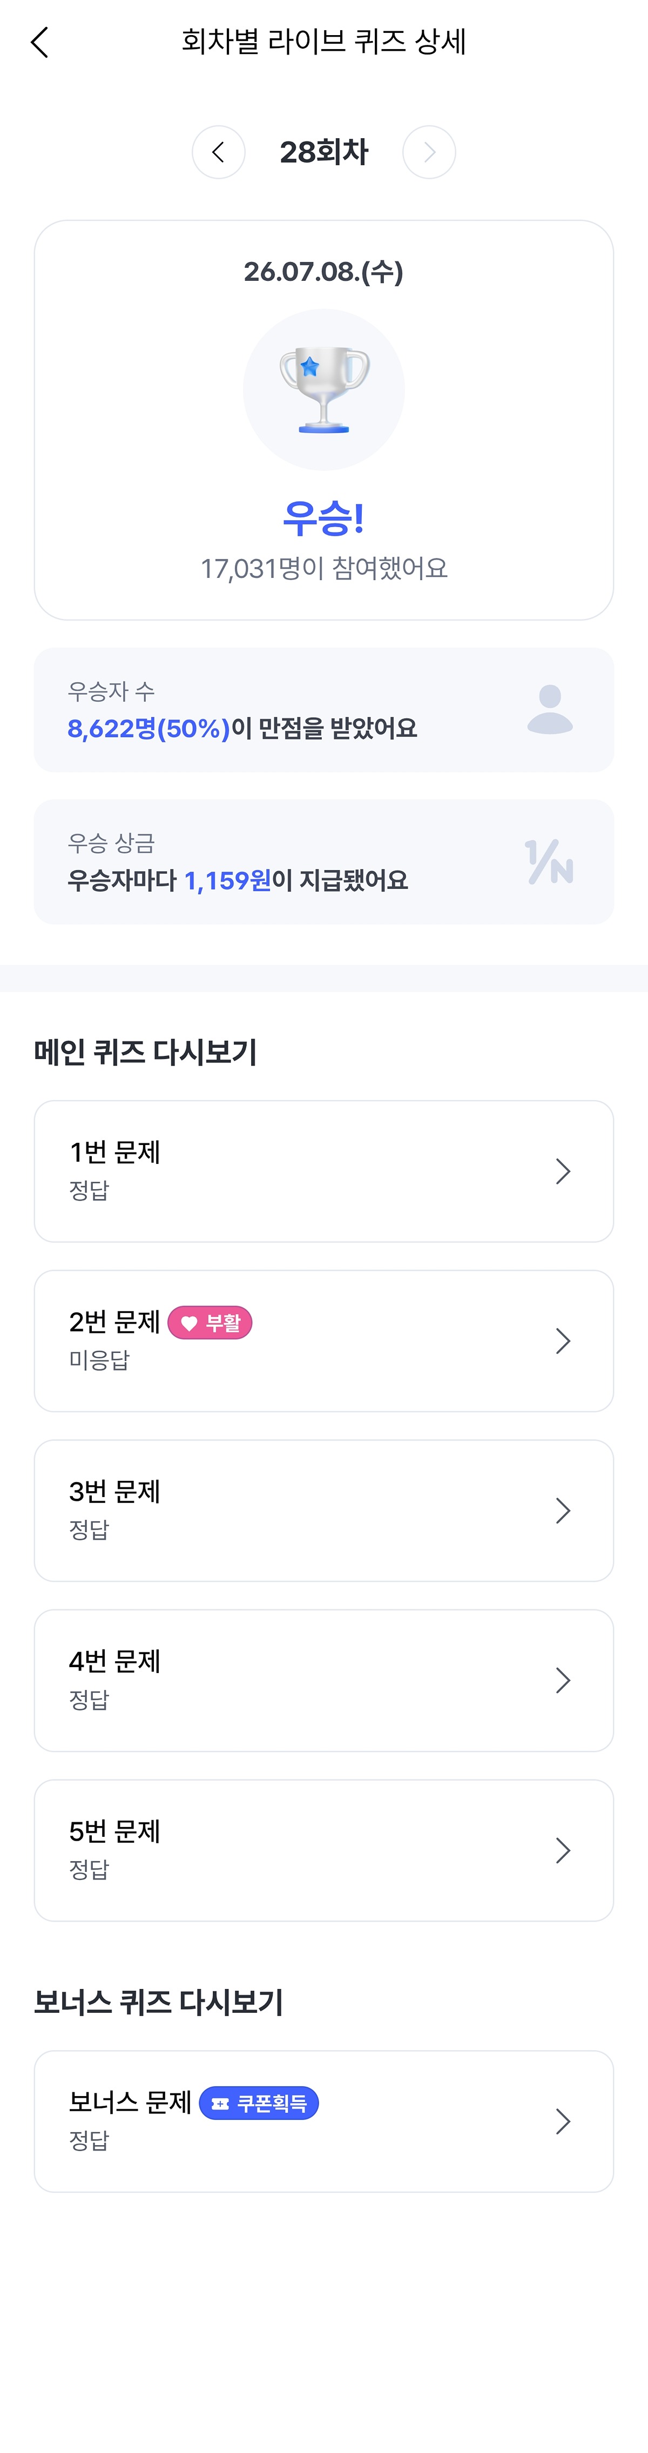Expand 5번 문제 via its chevron

coord(563,1850)
